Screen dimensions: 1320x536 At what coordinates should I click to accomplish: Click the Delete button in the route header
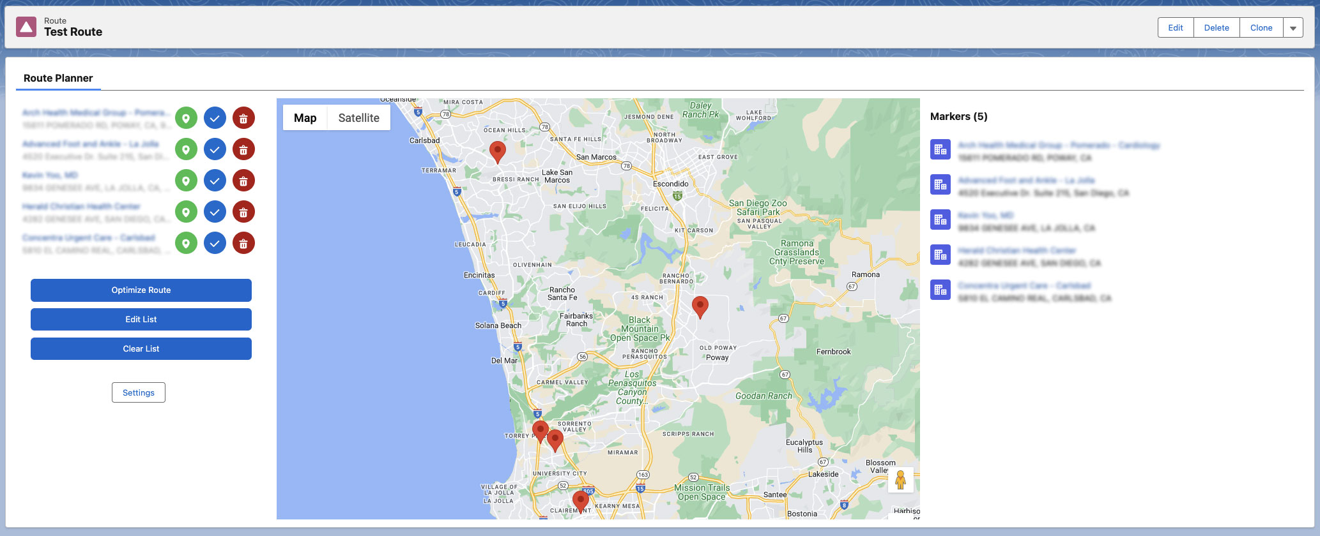(x=1216, y=28)
